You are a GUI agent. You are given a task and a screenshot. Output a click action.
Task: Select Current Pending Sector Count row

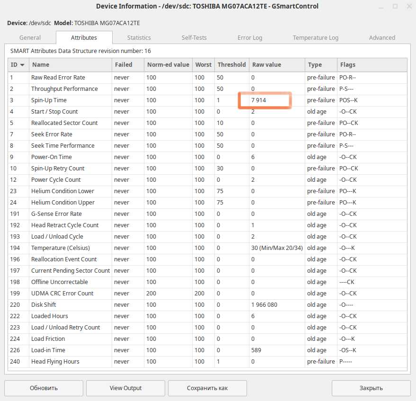207,271
